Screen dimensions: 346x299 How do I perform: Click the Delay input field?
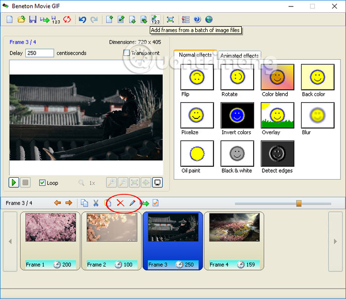(x=40, y=53)
